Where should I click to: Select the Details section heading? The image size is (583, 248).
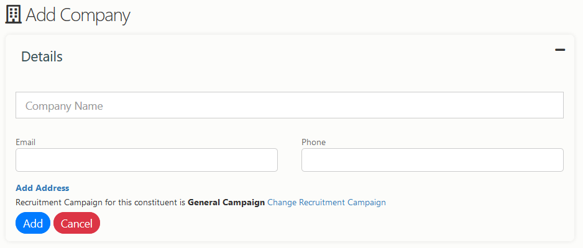(x=42, y=56)
